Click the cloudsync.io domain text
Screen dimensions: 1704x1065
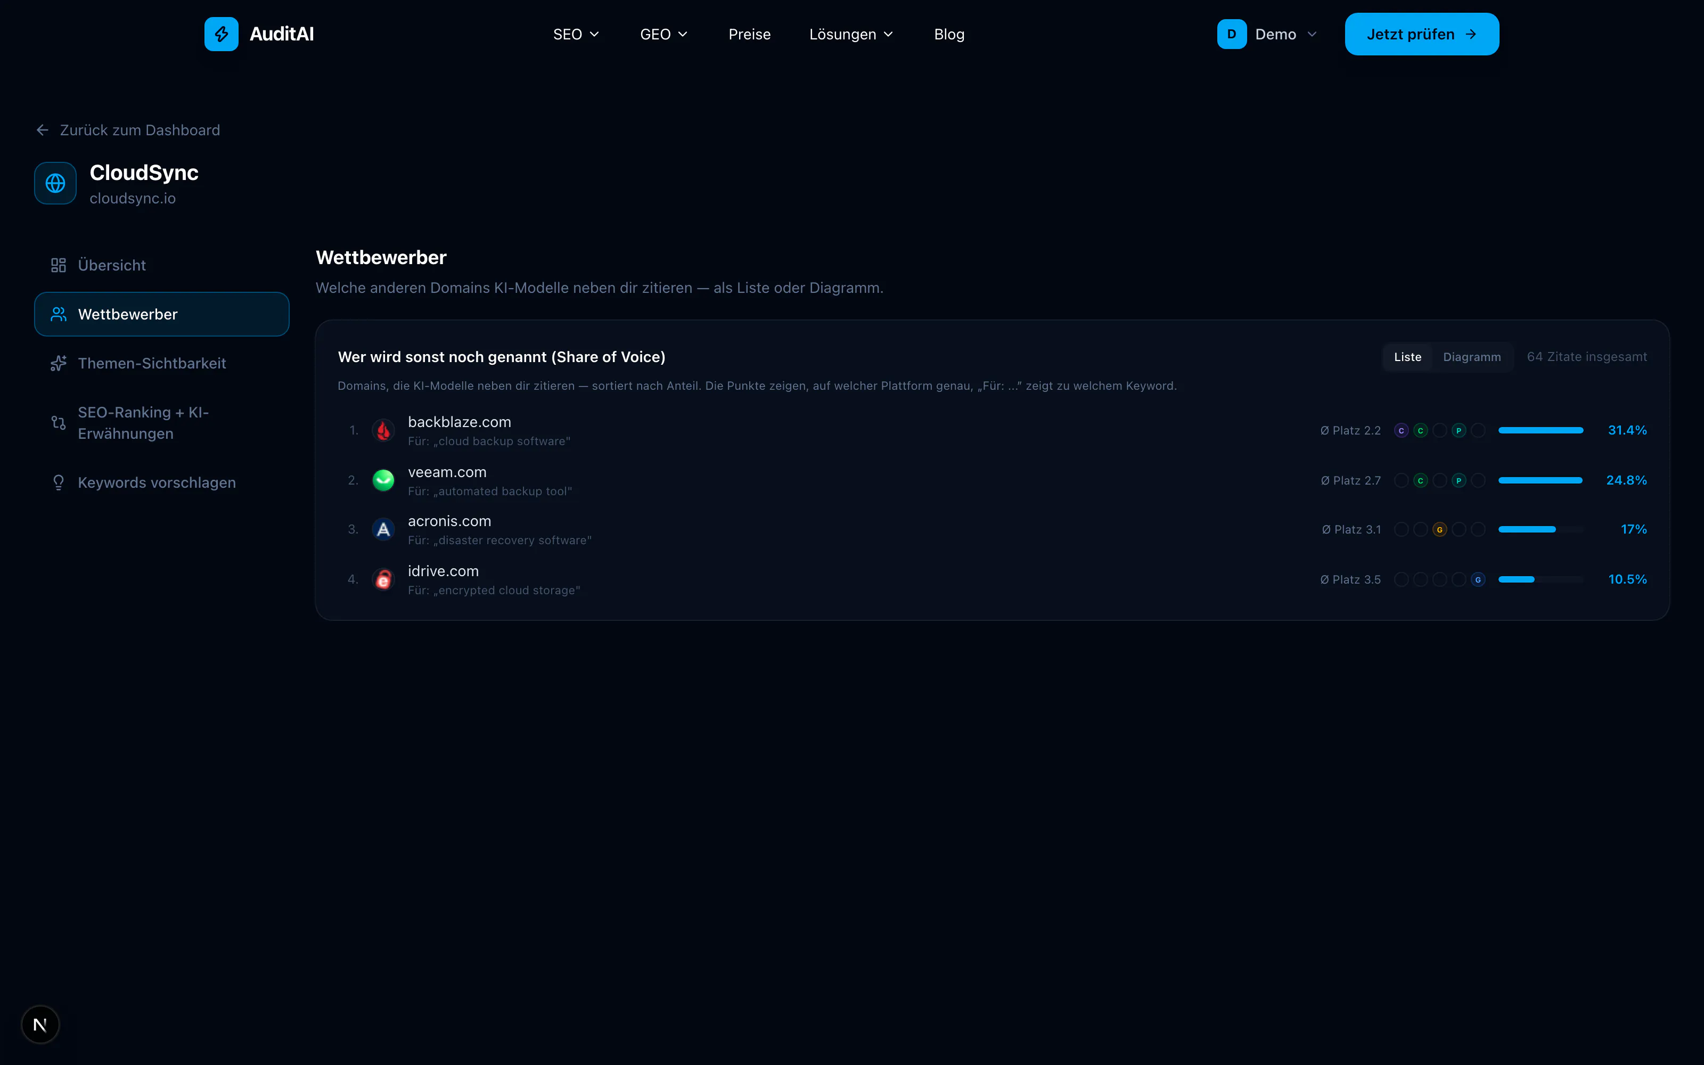click(133, 199)
